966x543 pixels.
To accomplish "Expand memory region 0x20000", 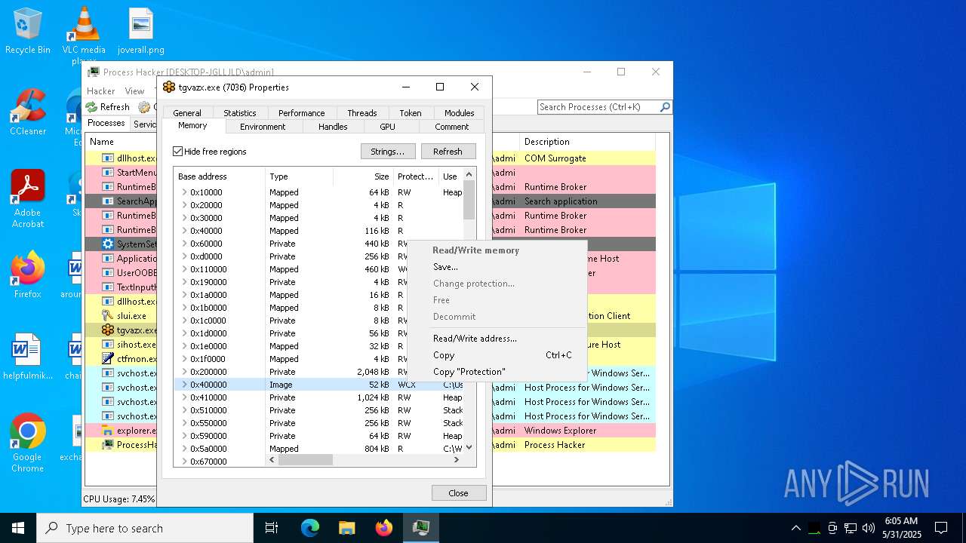I will point(184,205).
